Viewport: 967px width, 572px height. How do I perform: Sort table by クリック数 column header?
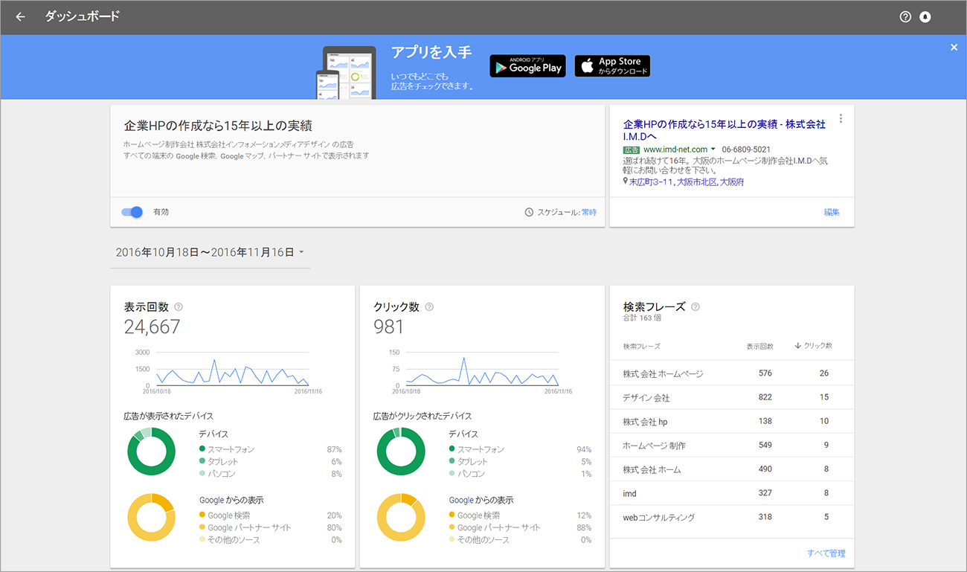pos(813,346)
